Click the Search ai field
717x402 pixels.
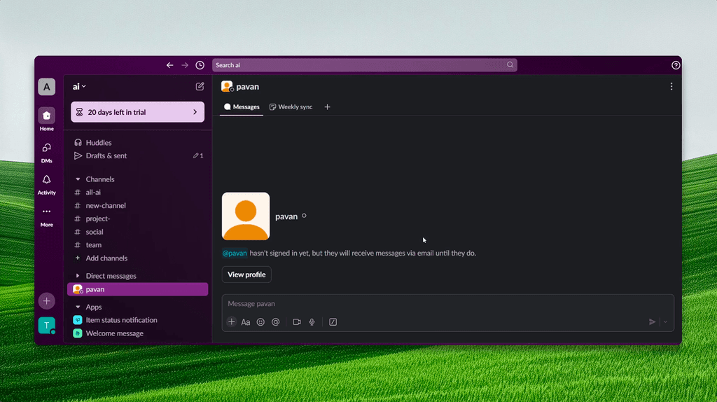pyautogui.click(x=364, y=65)
